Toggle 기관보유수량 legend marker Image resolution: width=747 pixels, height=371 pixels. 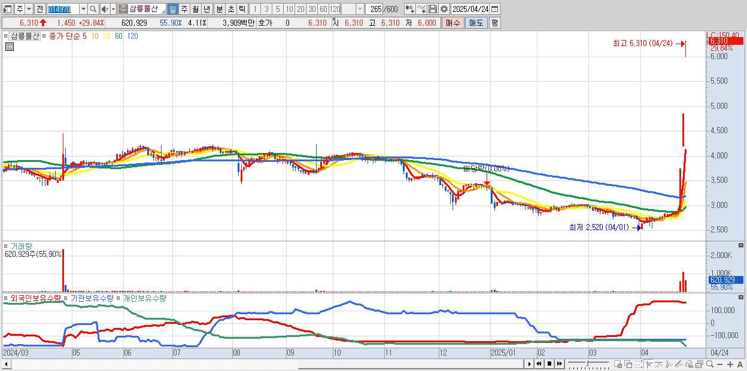click(66, 298)
